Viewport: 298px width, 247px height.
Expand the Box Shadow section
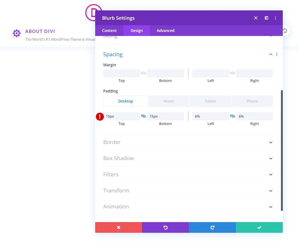tap(270, 158)
